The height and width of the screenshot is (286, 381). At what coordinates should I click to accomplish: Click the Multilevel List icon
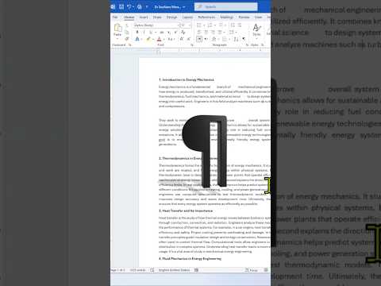coord(221,25)
